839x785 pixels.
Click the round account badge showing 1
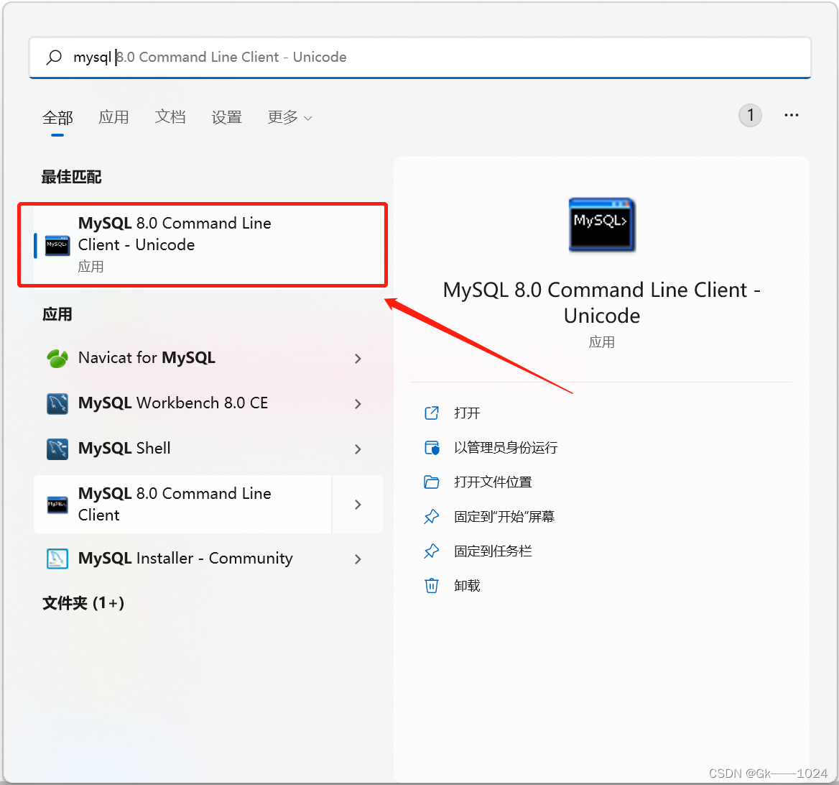(750, 115)
